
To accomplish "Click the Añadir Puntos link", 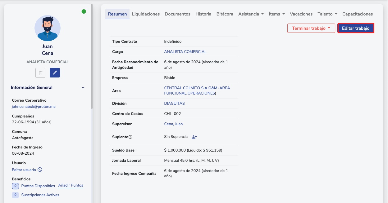I will tap(71, 185).
